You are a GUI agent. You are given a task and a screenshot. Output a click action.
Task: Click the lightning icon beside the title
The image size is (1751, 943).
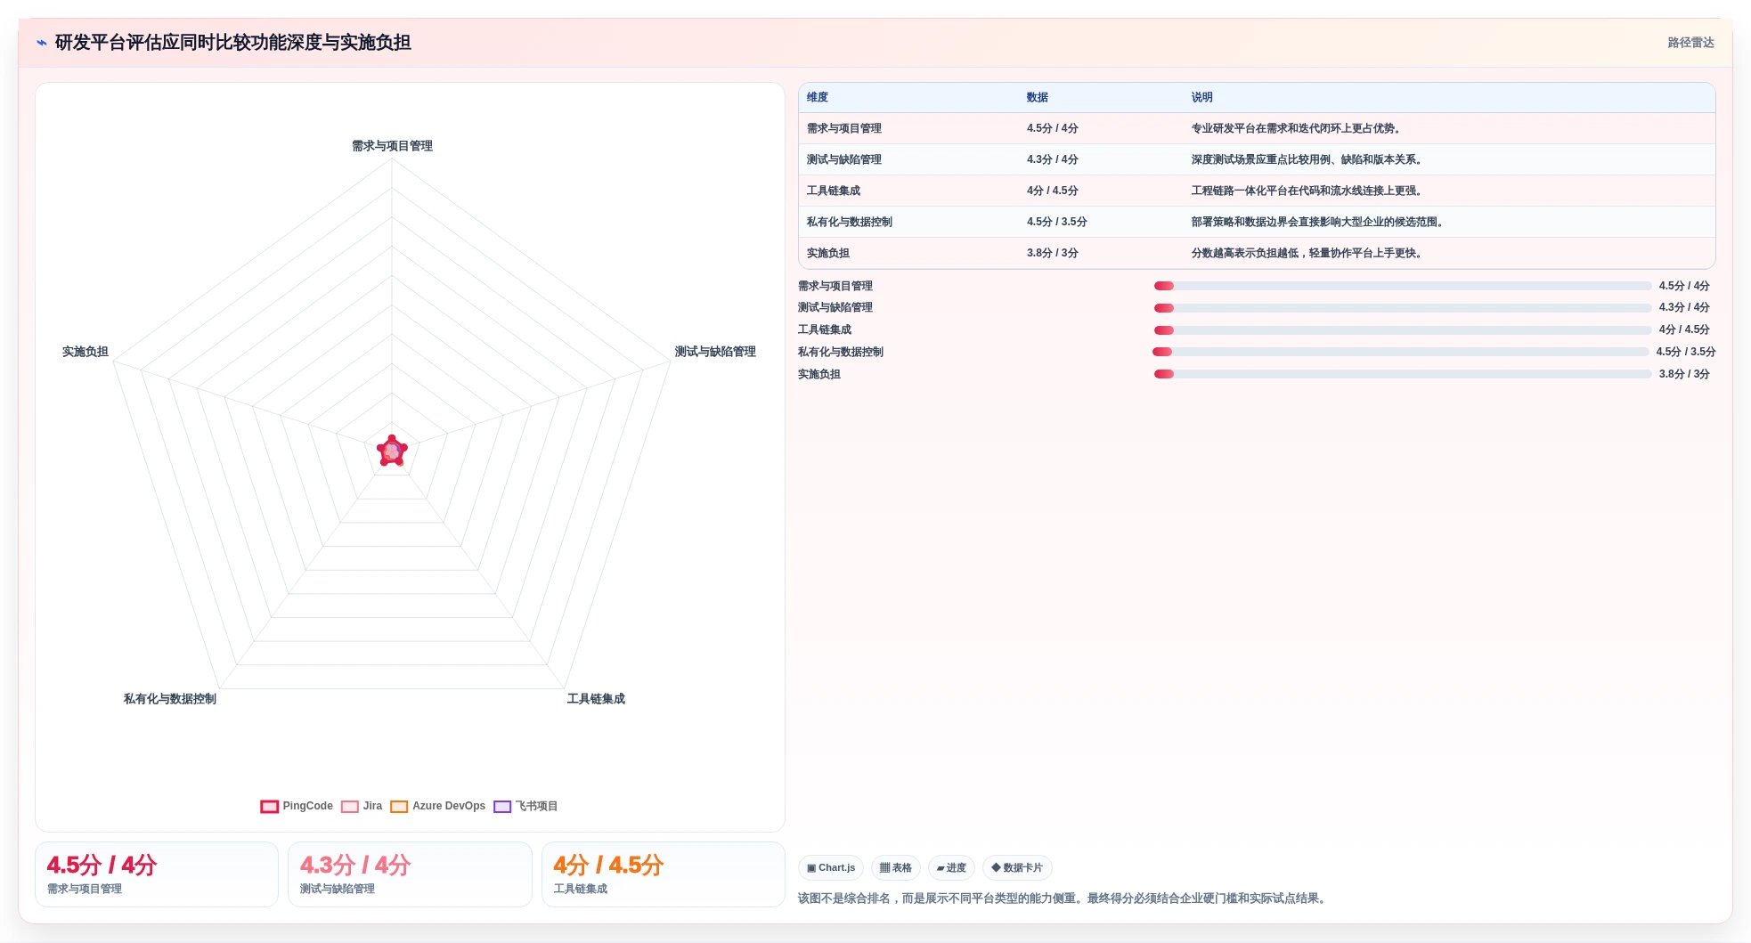coord(42,43)
